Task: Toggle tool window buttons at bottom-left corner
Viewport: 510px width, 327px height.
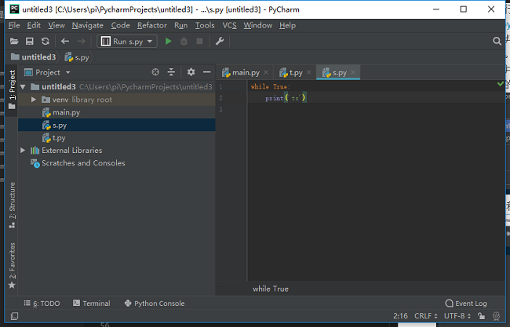Action: [14, 315]
